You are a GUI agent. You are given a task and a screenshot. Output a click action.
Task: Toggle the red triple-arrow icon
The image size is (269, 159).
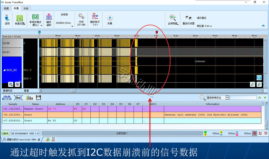266,133
